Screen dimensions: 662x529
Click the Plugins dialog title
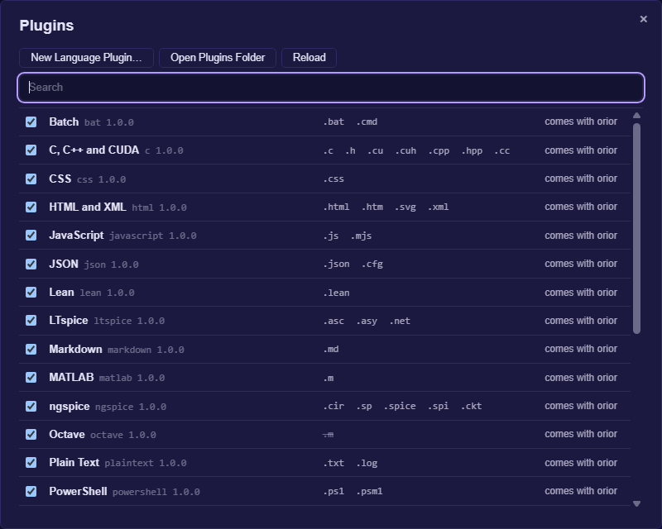click(46, 26)
